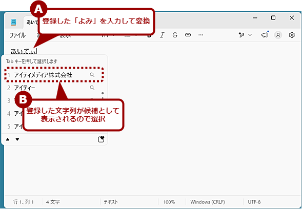Open the more options ellipsis menu
Image resolution: width=302 pixels, height=209 pixels.
tap(200, 35)
